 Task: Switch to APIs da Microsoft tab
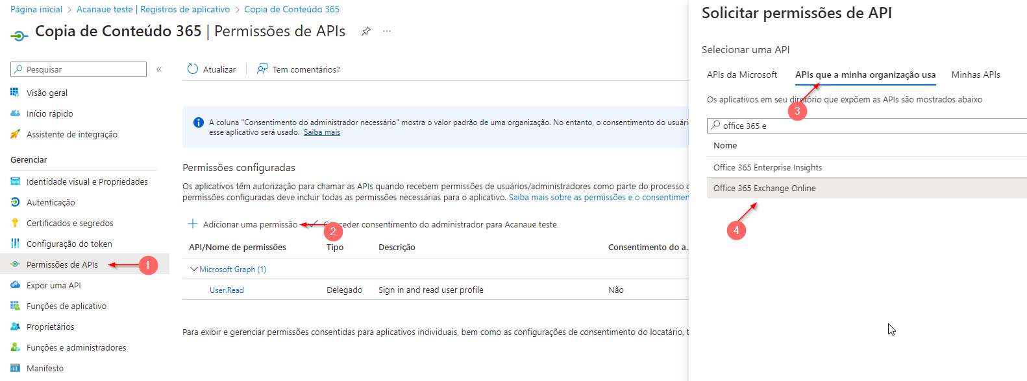742,75
